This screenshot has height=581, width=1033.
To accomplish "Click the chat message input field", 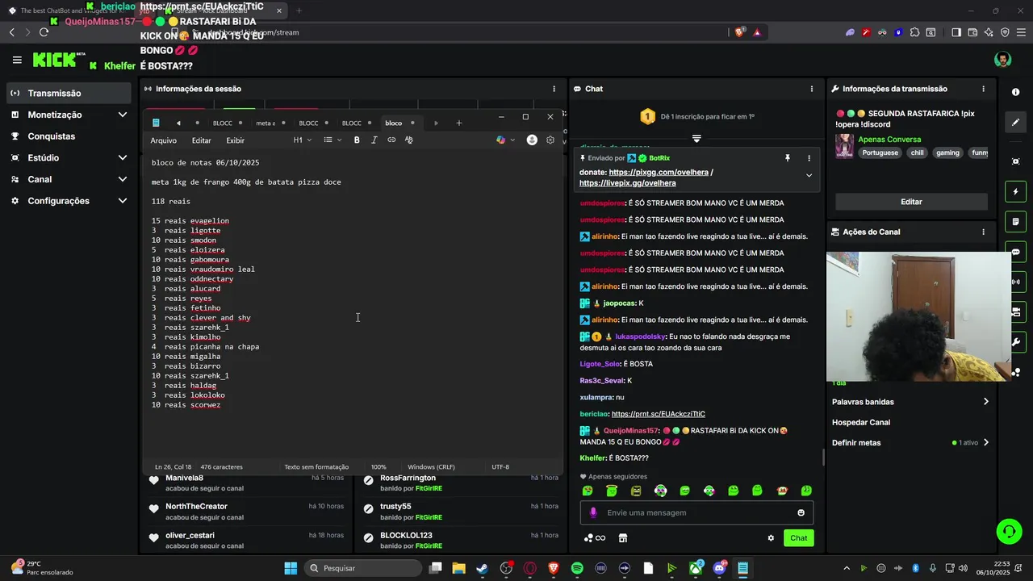I will tap(696, 512).
